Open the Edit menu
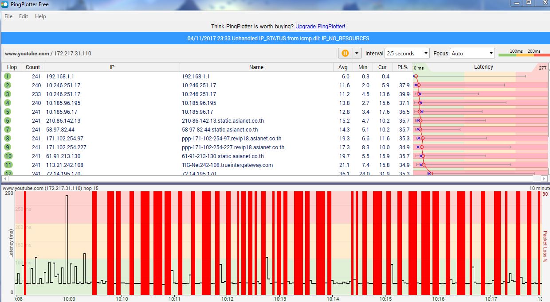 24,16
